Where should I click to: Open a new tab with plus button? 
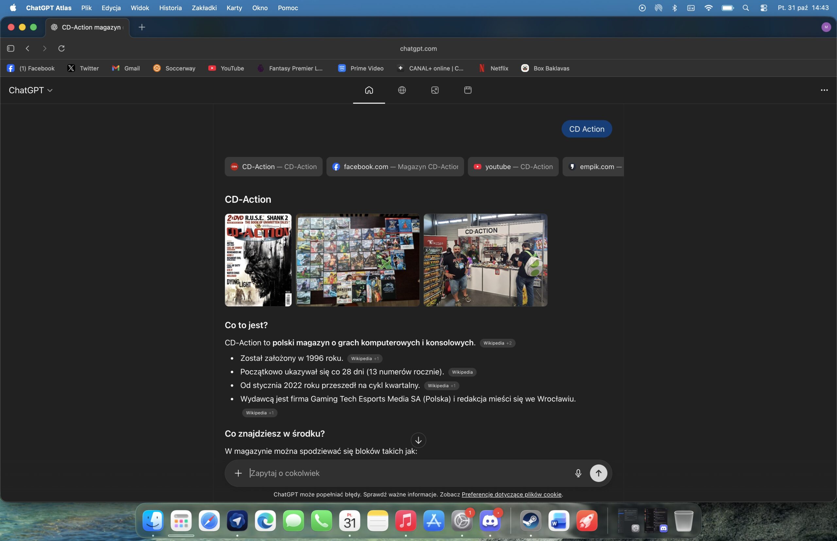[142, 27]
